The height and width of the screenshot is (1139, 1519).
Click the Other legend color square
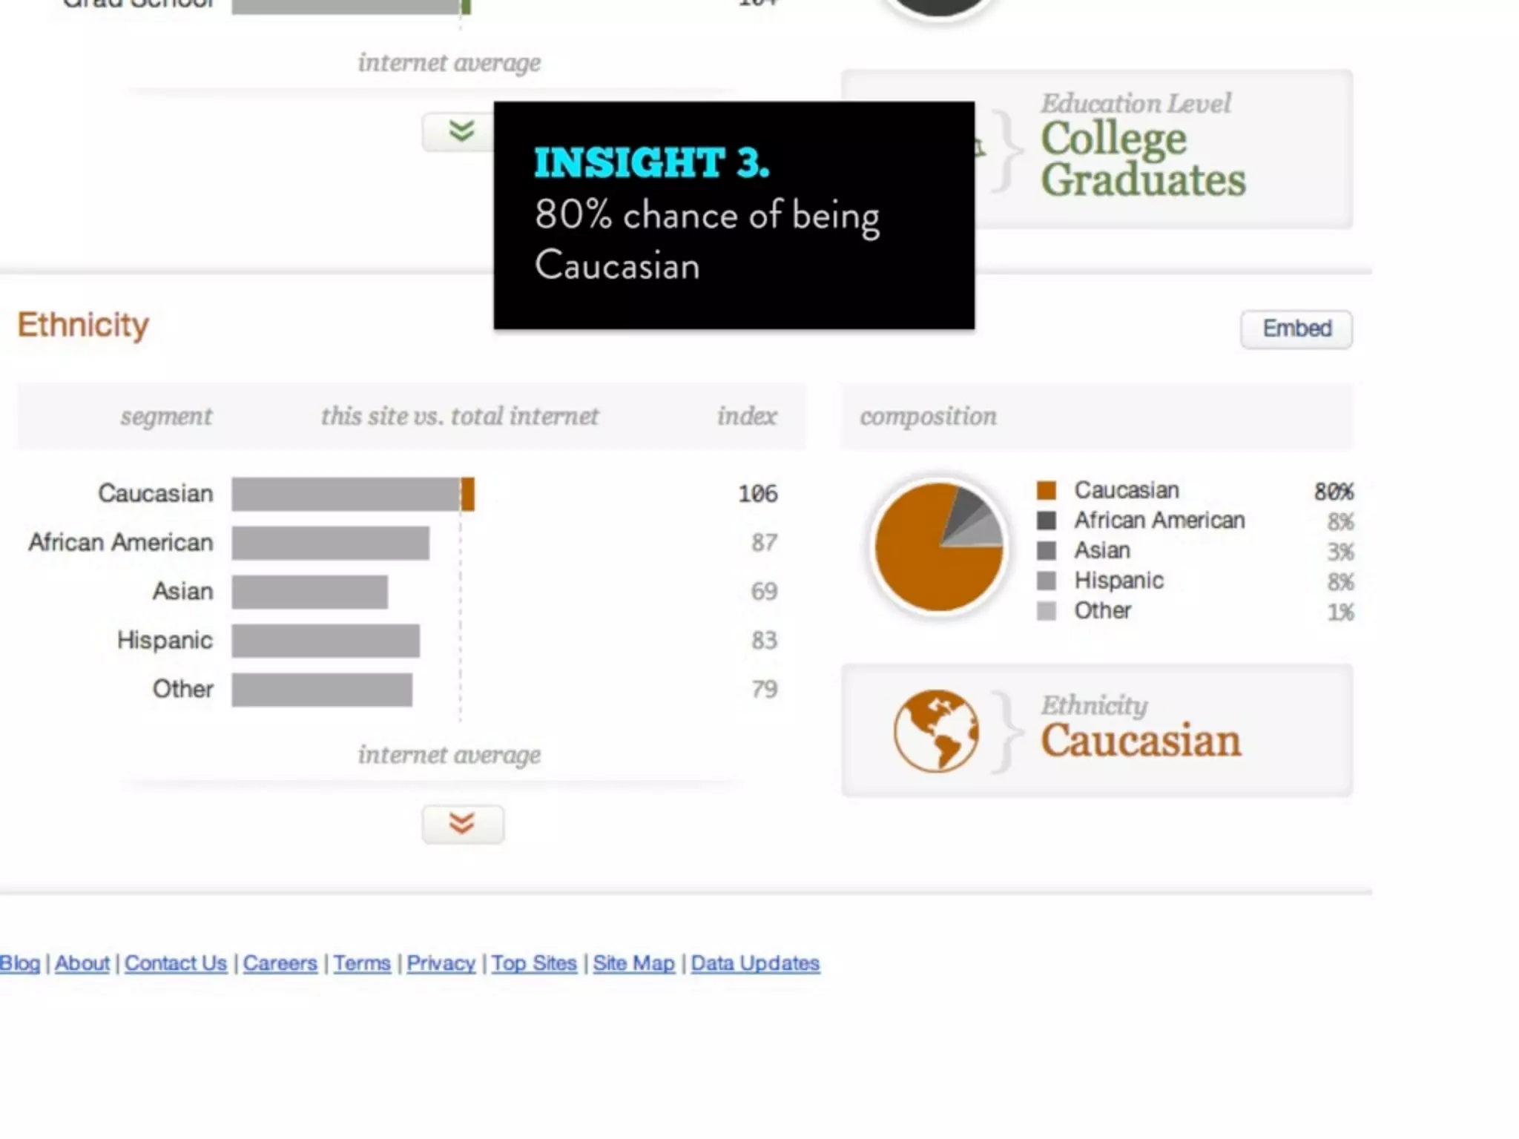coord(1046,611)
